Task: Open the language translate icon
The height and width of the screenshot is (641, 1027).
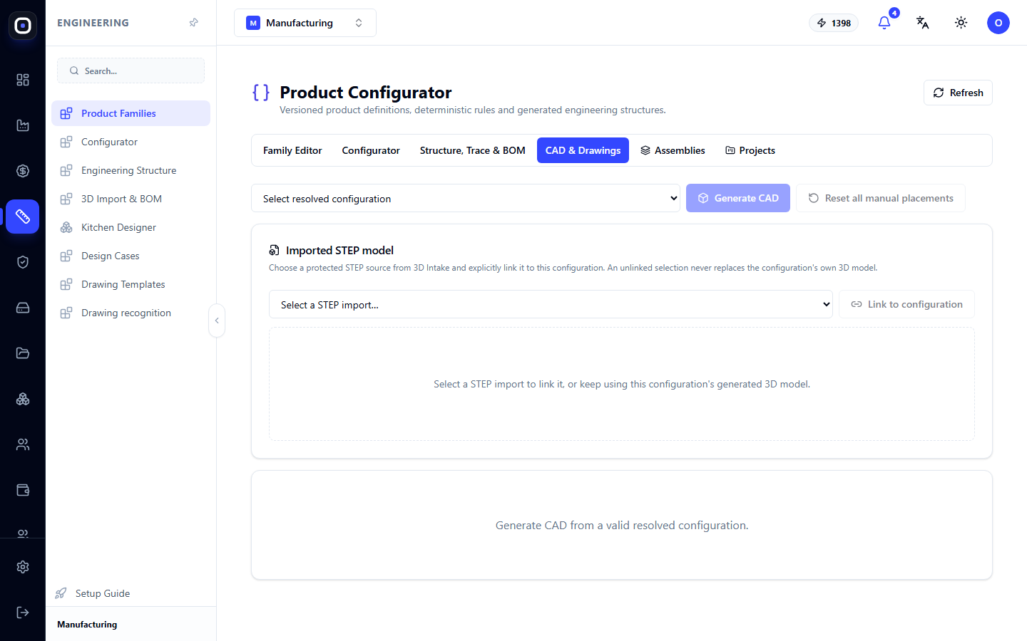Action: pos(923,23)
